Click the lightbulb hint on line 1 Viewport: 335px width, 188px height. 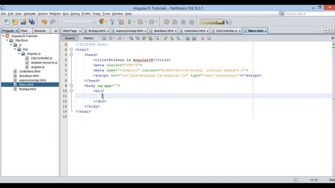[x=66, y=44]
